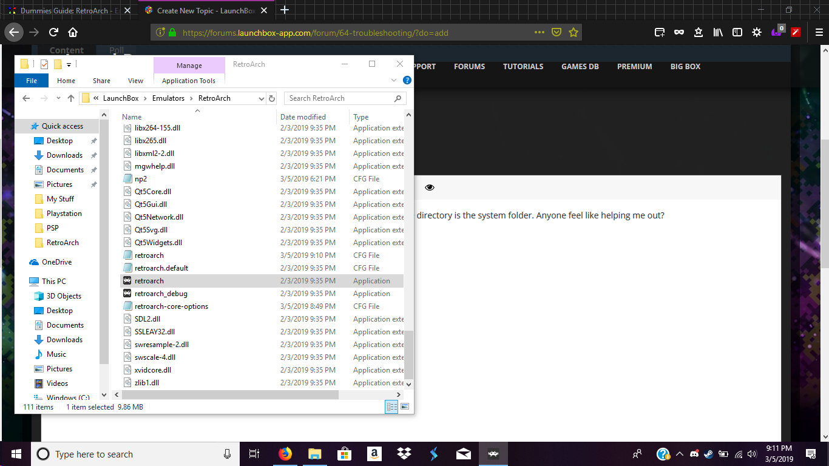Image resolution: width=829 pixels, height=466 pixels.
Task: Click microphone in Windows search box
Action: click(x=227, y=454)
